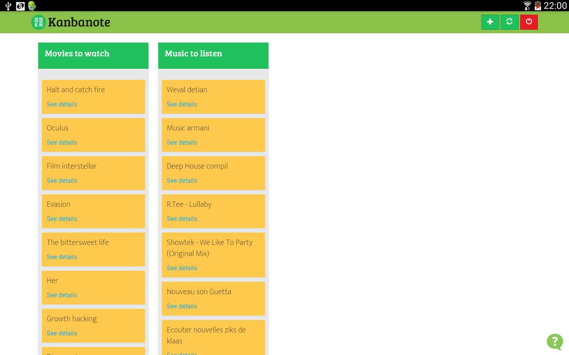The width and height of the screenshot is (569, 355).
Task: Tap the red power logout button
Action: click(x=529, y=22)
